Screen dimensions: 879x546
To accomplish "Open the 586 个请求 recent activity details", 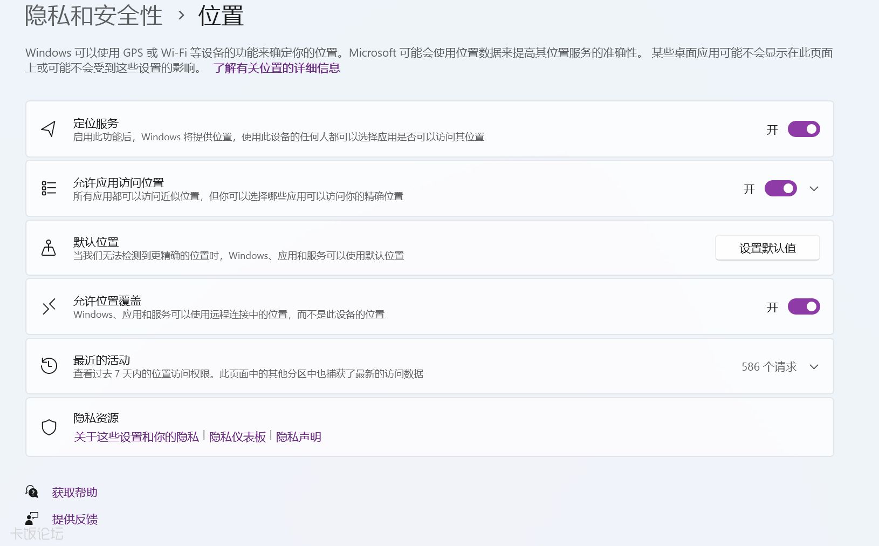I will click(x=768, y=367).
